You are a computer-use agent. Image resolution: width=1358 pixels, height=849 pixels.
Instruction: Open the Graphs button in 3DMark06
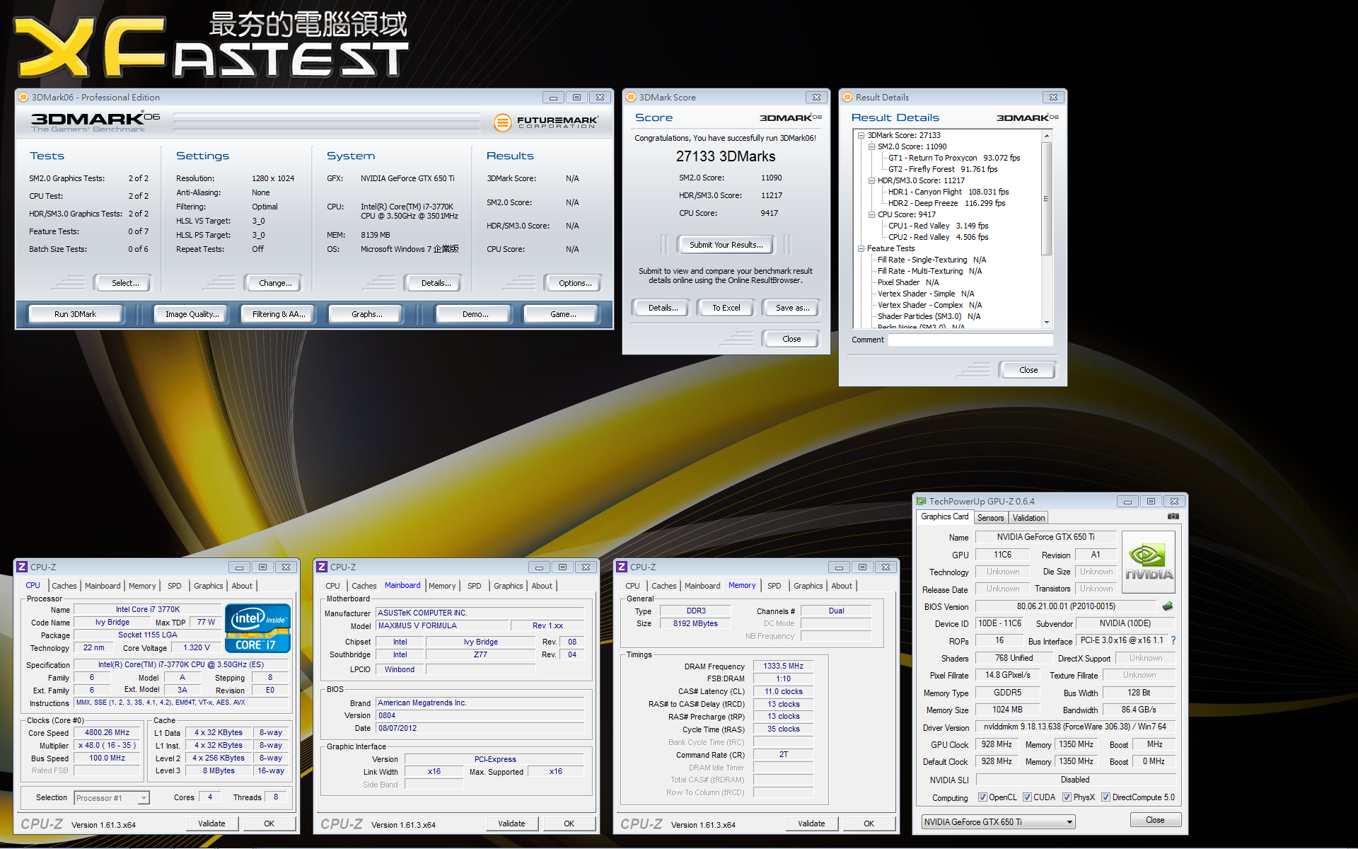click(x=367, y=314)
